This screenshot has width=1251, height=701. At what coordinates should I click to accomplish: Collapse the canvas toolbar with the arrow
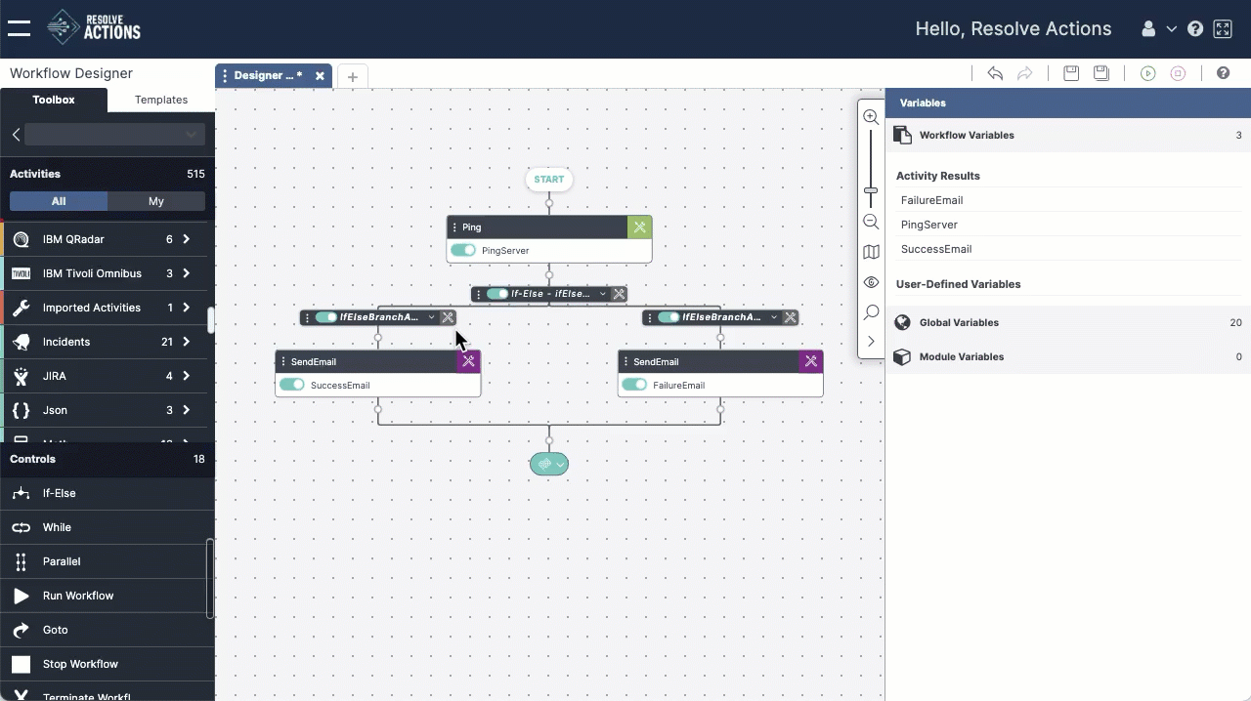[871, 342]
